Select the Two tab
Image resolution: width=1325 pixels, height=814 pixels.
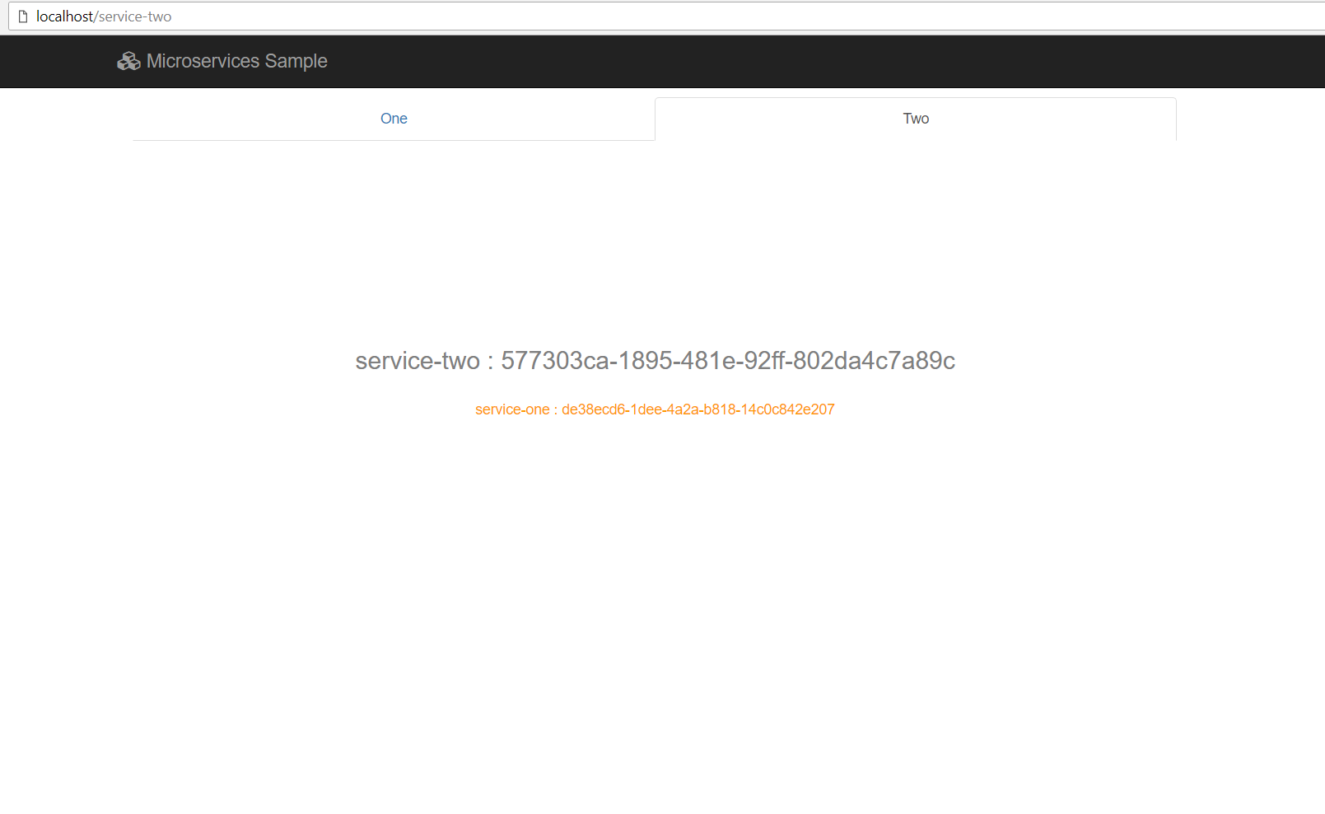click(915, 119)
